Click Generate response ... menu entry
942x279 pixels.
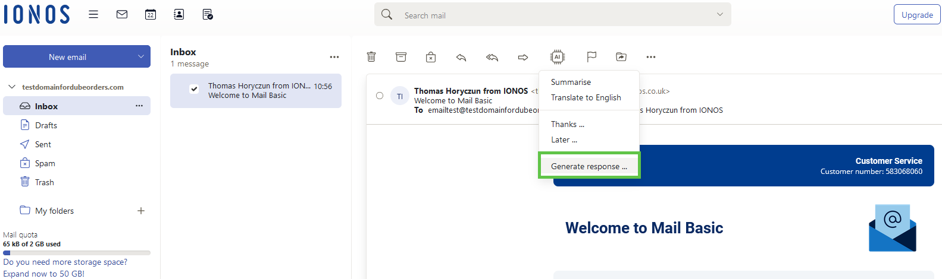click(589, 166)
